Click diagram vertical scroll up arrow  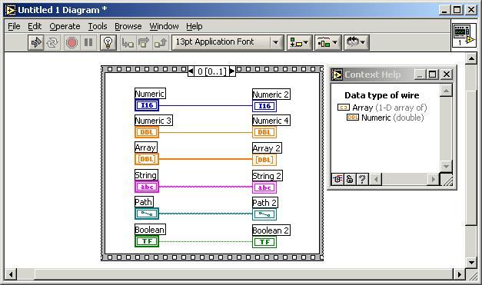(x=471, y=58)
